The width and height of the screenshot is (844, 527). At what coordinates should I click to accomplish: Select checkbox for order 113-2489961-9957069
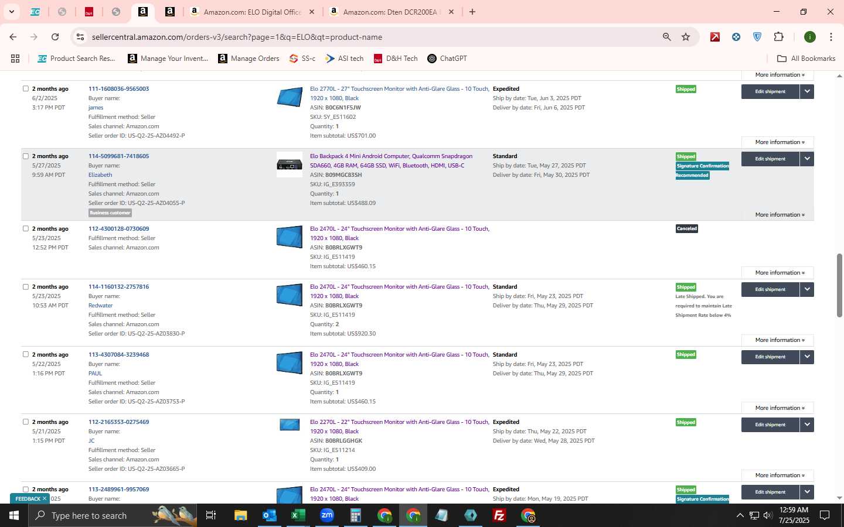(26, 490)
